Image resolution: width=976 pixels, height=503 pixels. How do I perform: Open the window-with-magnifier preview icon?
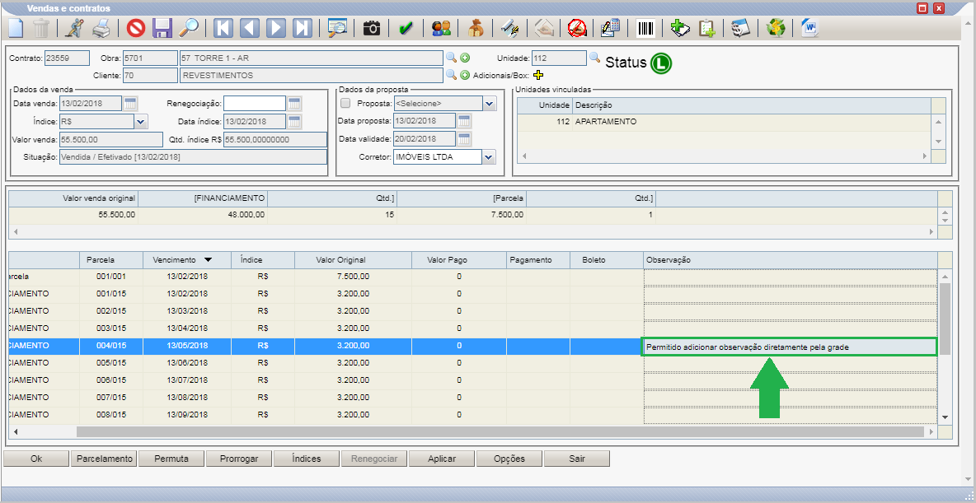click(337, 28)
